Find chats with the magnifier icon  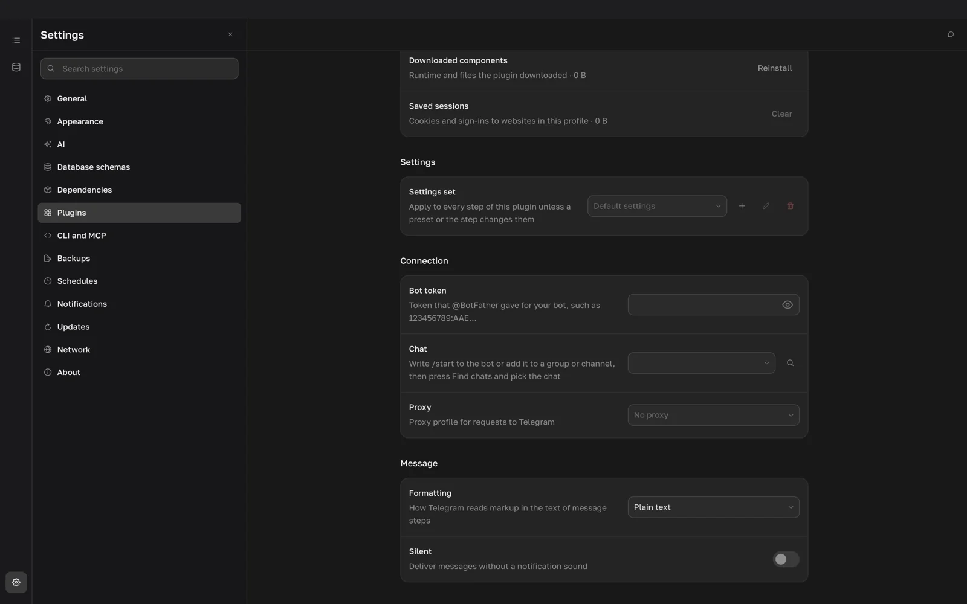pos(790,363)
